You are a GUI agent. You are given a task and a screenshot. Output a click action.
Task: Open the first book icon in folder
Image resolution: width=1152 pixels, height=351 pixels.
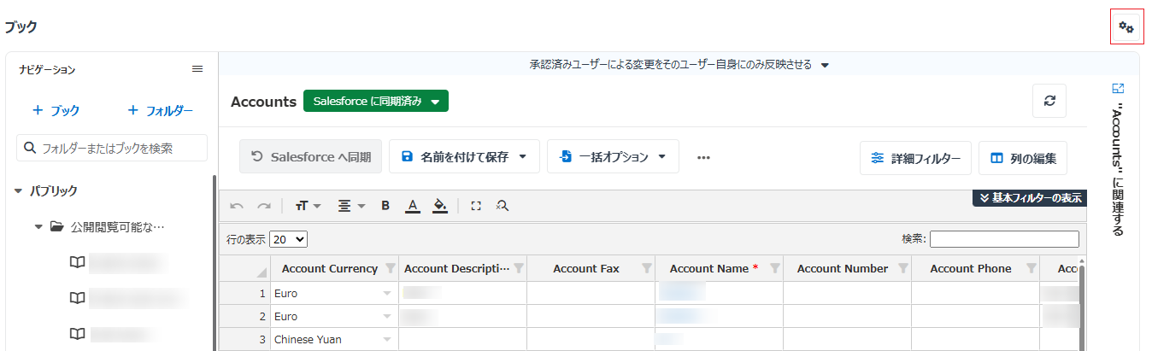tap(77, 262)
